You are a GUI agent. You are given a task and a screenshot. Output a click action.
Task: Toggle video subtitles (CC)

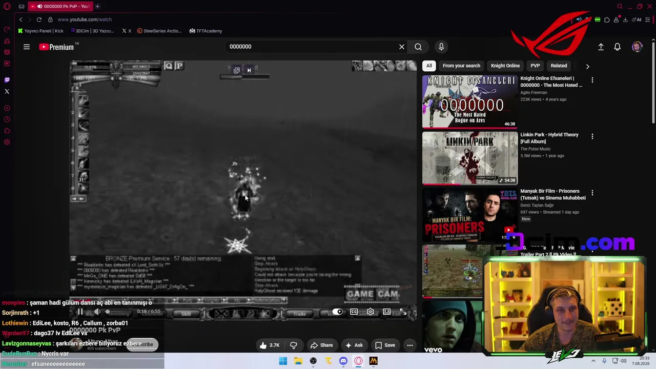click(354, 312)
